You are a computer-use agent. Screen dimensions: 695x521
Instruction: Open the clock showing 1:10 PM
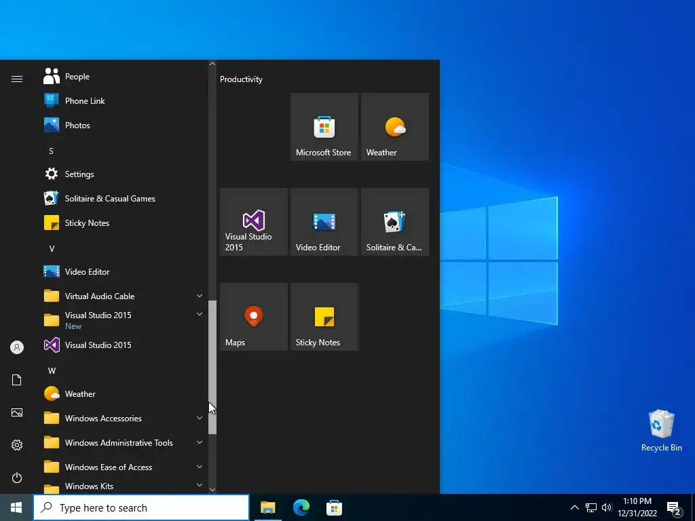click(637, 507)
